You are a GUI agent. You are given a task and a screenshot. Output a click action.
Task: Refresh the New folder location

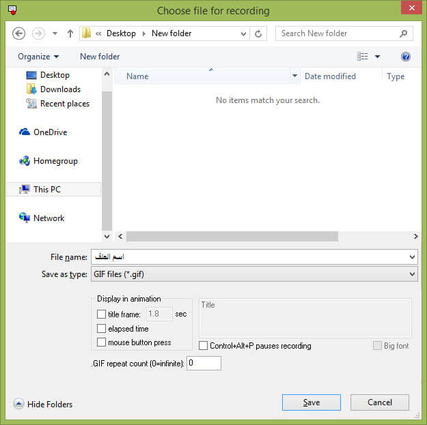(x=258, y=33)
